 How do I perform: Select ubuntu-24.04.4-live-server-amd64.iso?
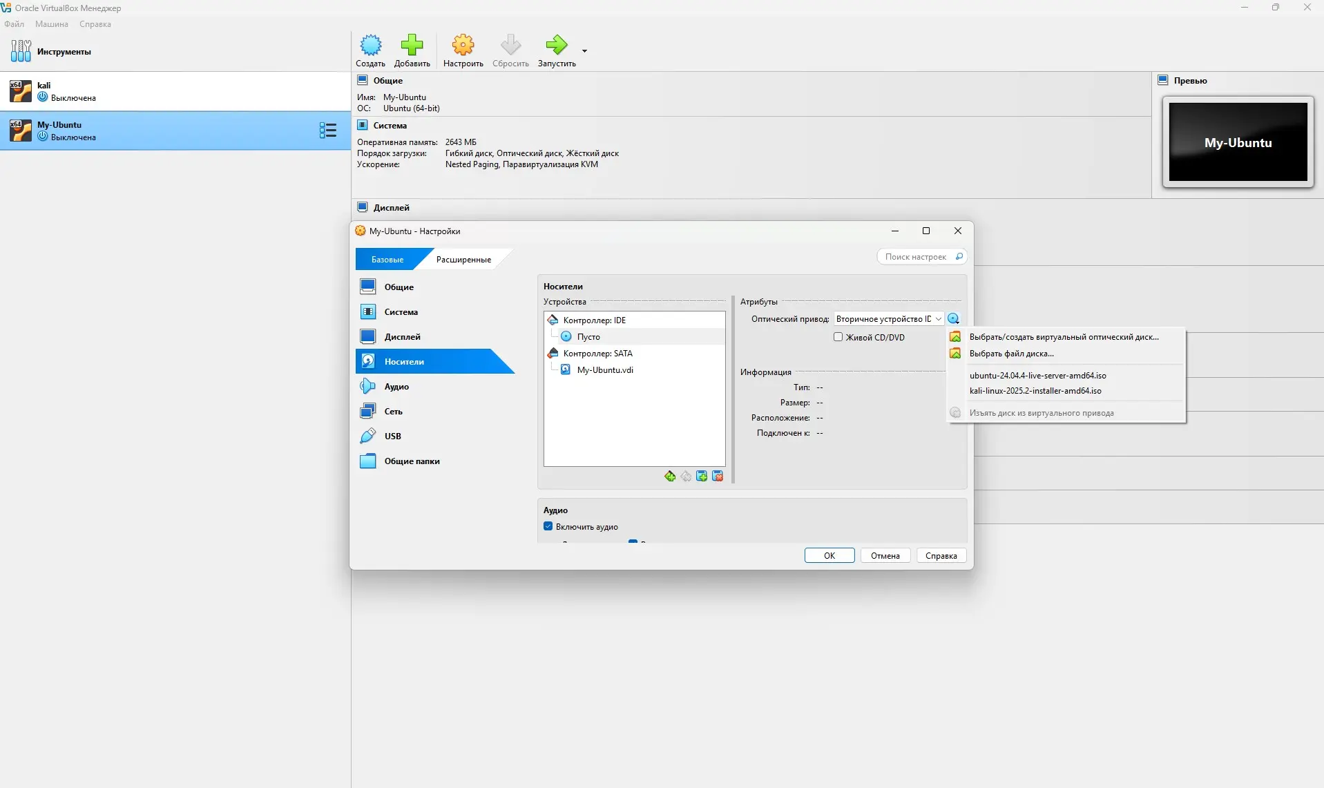click(x=1066, y=376)
